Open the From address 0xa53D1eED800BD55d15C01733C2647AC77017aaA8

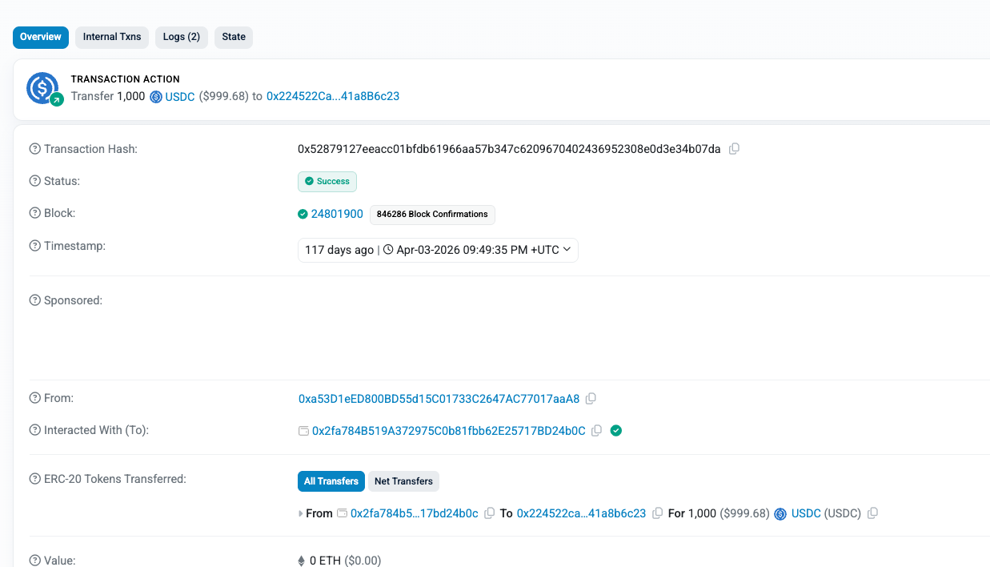(439, 399)
